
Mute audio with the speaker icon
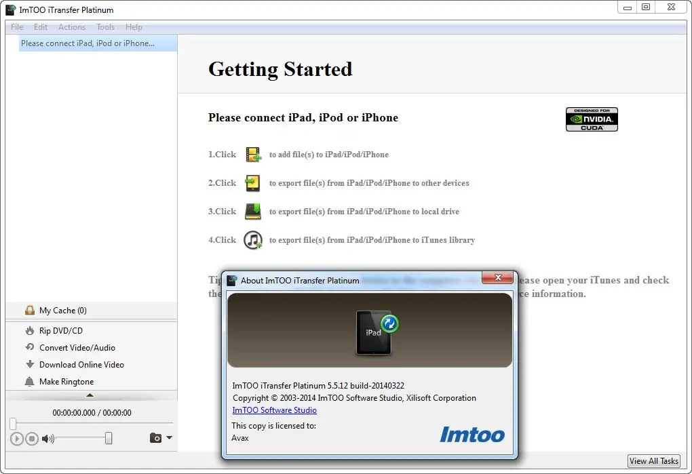[x=47, y=438]
